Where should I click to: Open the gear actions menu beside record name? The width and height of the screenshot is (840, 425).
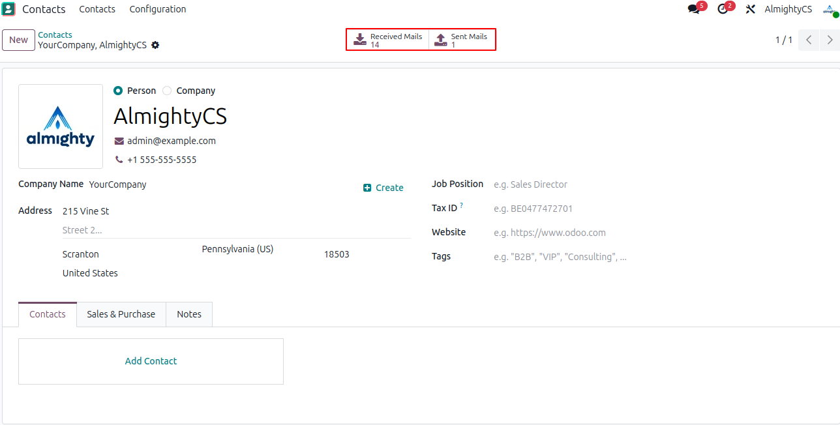click(155, 45)
